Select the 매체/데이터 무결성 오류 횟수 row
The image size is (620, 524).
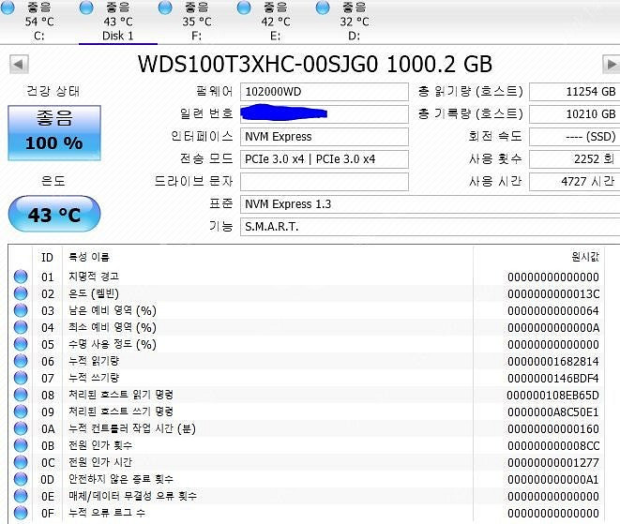[305, 496]
